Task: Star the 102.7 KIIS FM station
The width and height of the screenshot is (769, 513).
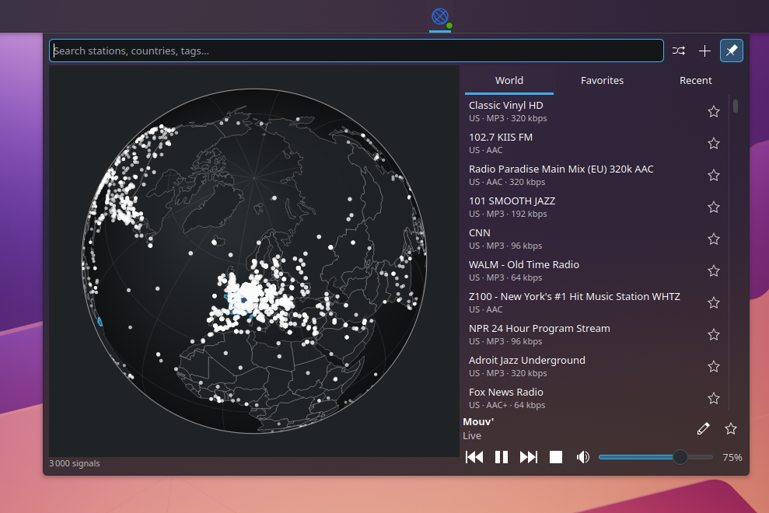Action: click(x=714, y=143)
